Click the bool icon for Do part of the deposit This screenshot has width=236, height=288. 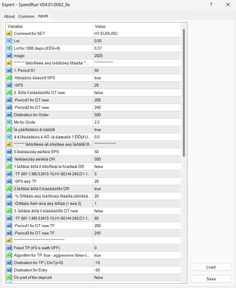tap(9, 278)
